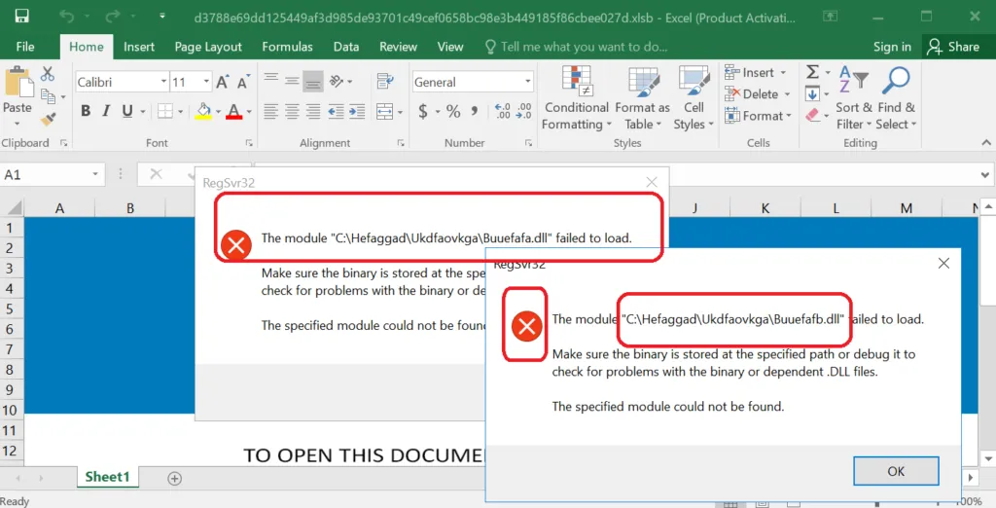Click the Copy icon in Clipboard group
Image resolution: width=996 pixels, height=508 pixels.
(x=49, y=96)
